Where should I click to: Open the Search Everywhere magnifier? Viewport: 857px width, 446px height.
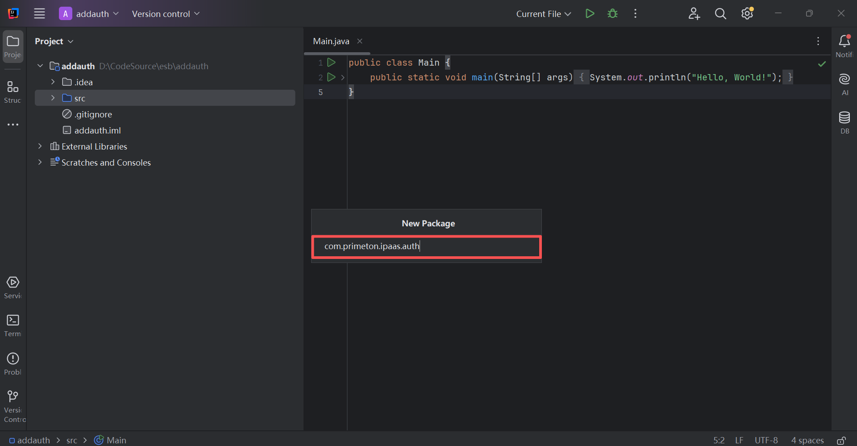coord(720,14)
